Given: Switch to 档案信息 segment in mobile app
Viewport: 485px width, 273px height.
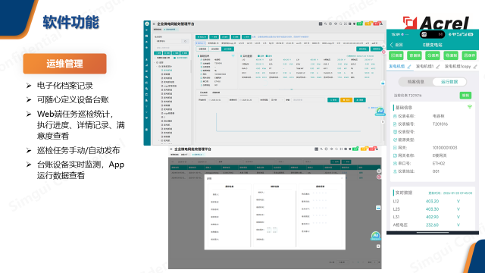Looking at the screenshot, I should pos(415,82).
